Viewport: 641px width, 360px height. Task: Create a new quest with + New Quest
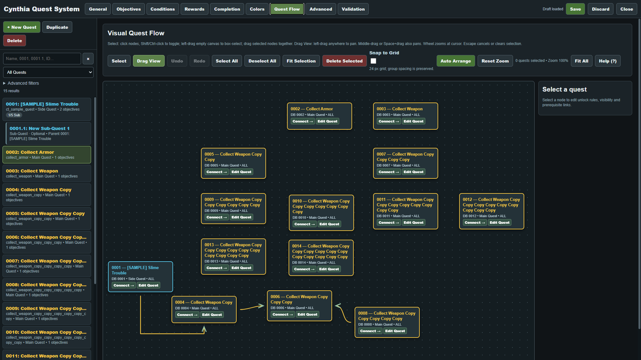(x=22, y=27)
